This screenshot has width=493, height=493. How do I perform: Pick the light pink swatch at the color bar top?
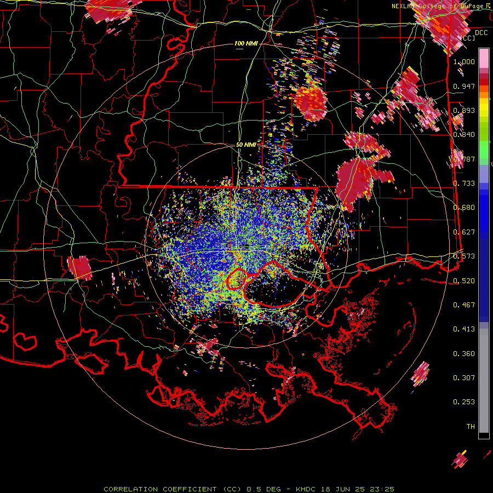484,58
